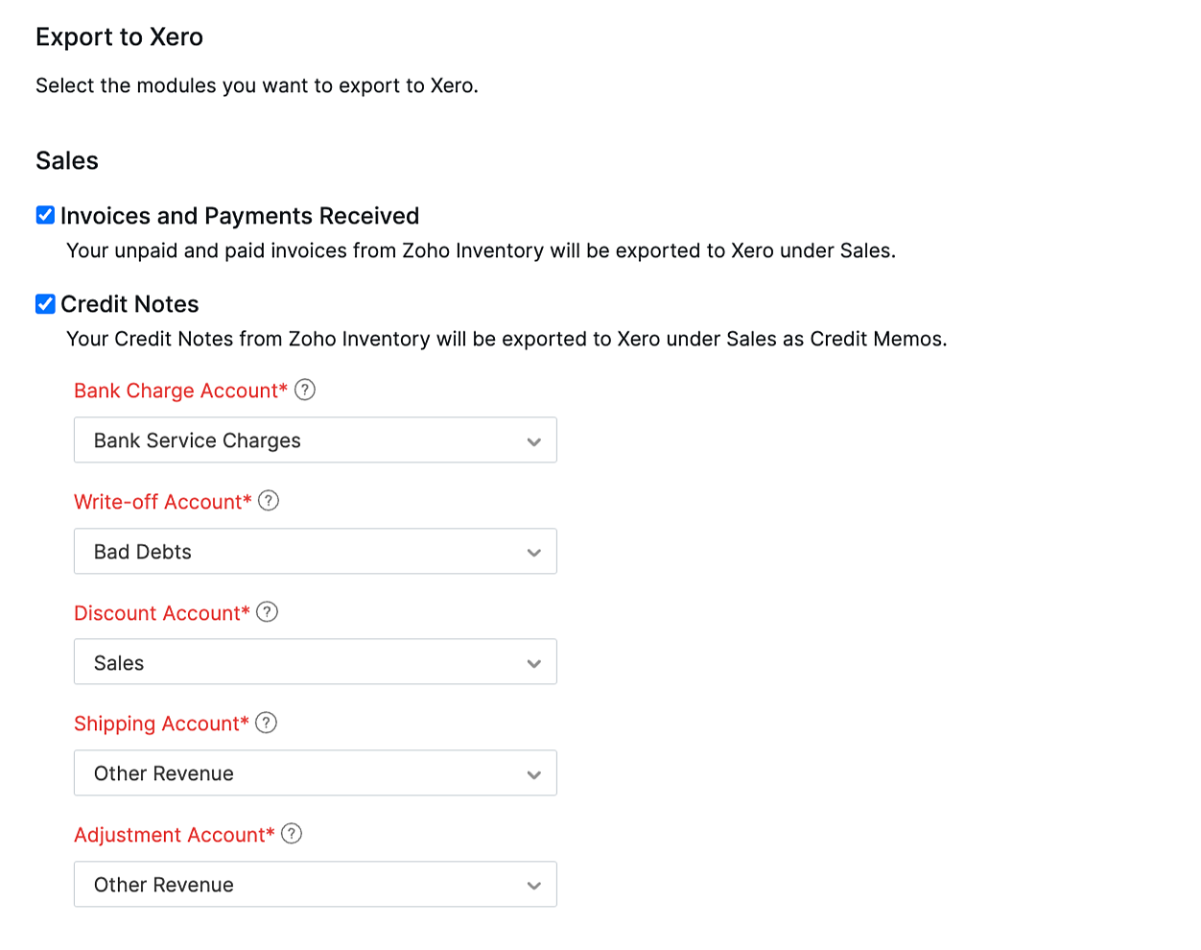Click the Credit Notes label text

tap(130, 303)
